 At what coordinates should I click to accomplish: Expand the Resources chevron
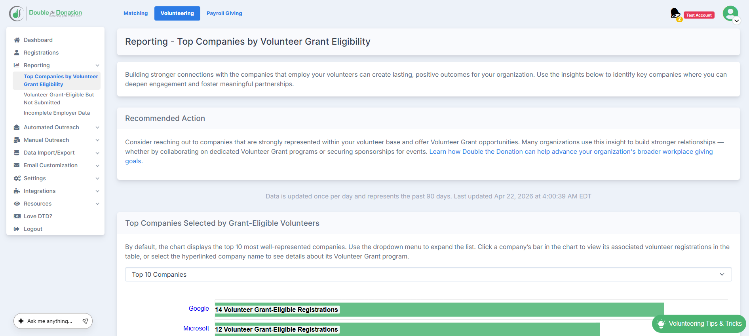97,204
